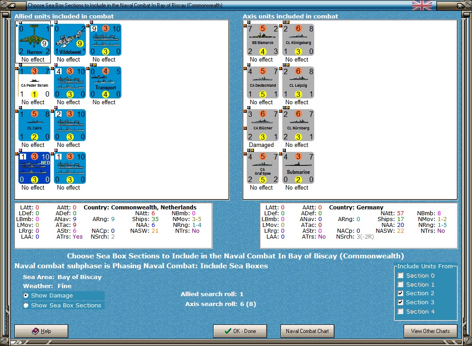This screenshot has width=472, height=346.
Task: Click the CA Deutschland ship counter
Action: (263, 83)
